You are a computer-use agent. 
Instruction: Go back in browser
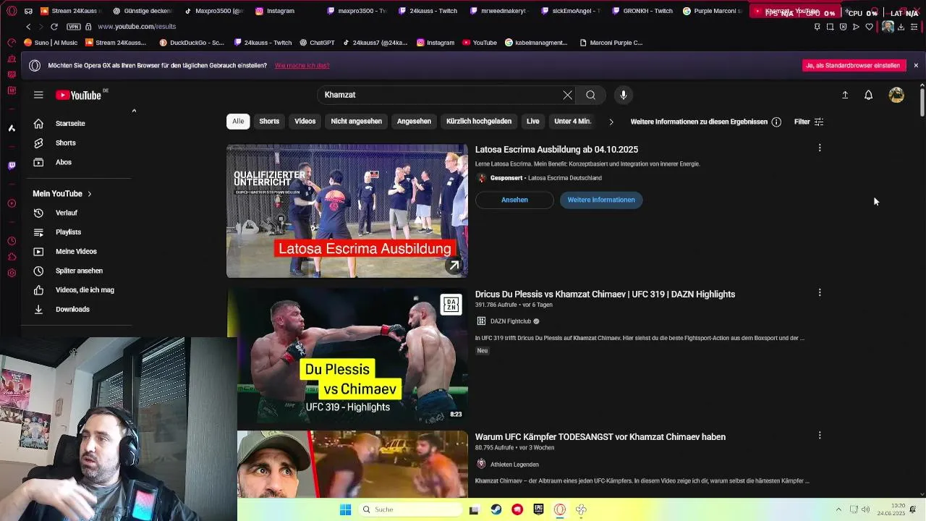pos(28,27)
